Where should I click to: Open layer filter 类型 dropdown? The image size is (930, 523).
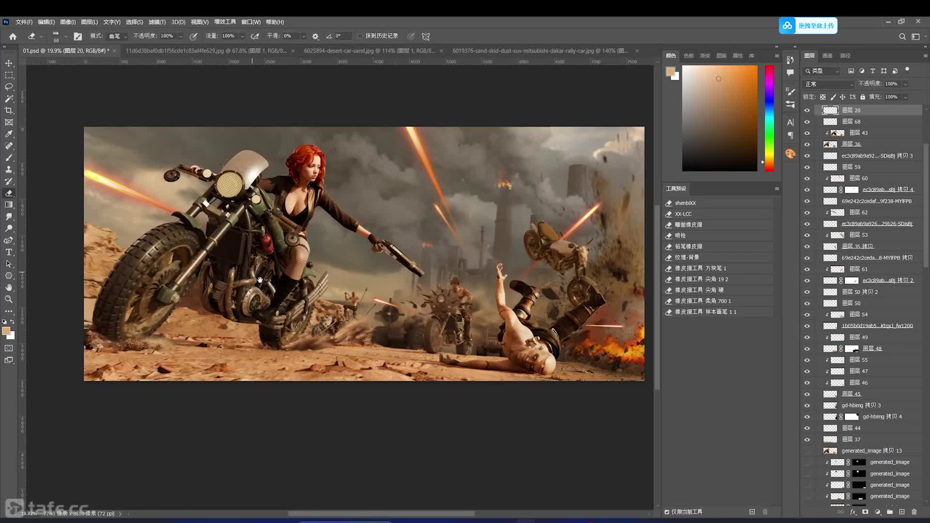tap(822, 71)
